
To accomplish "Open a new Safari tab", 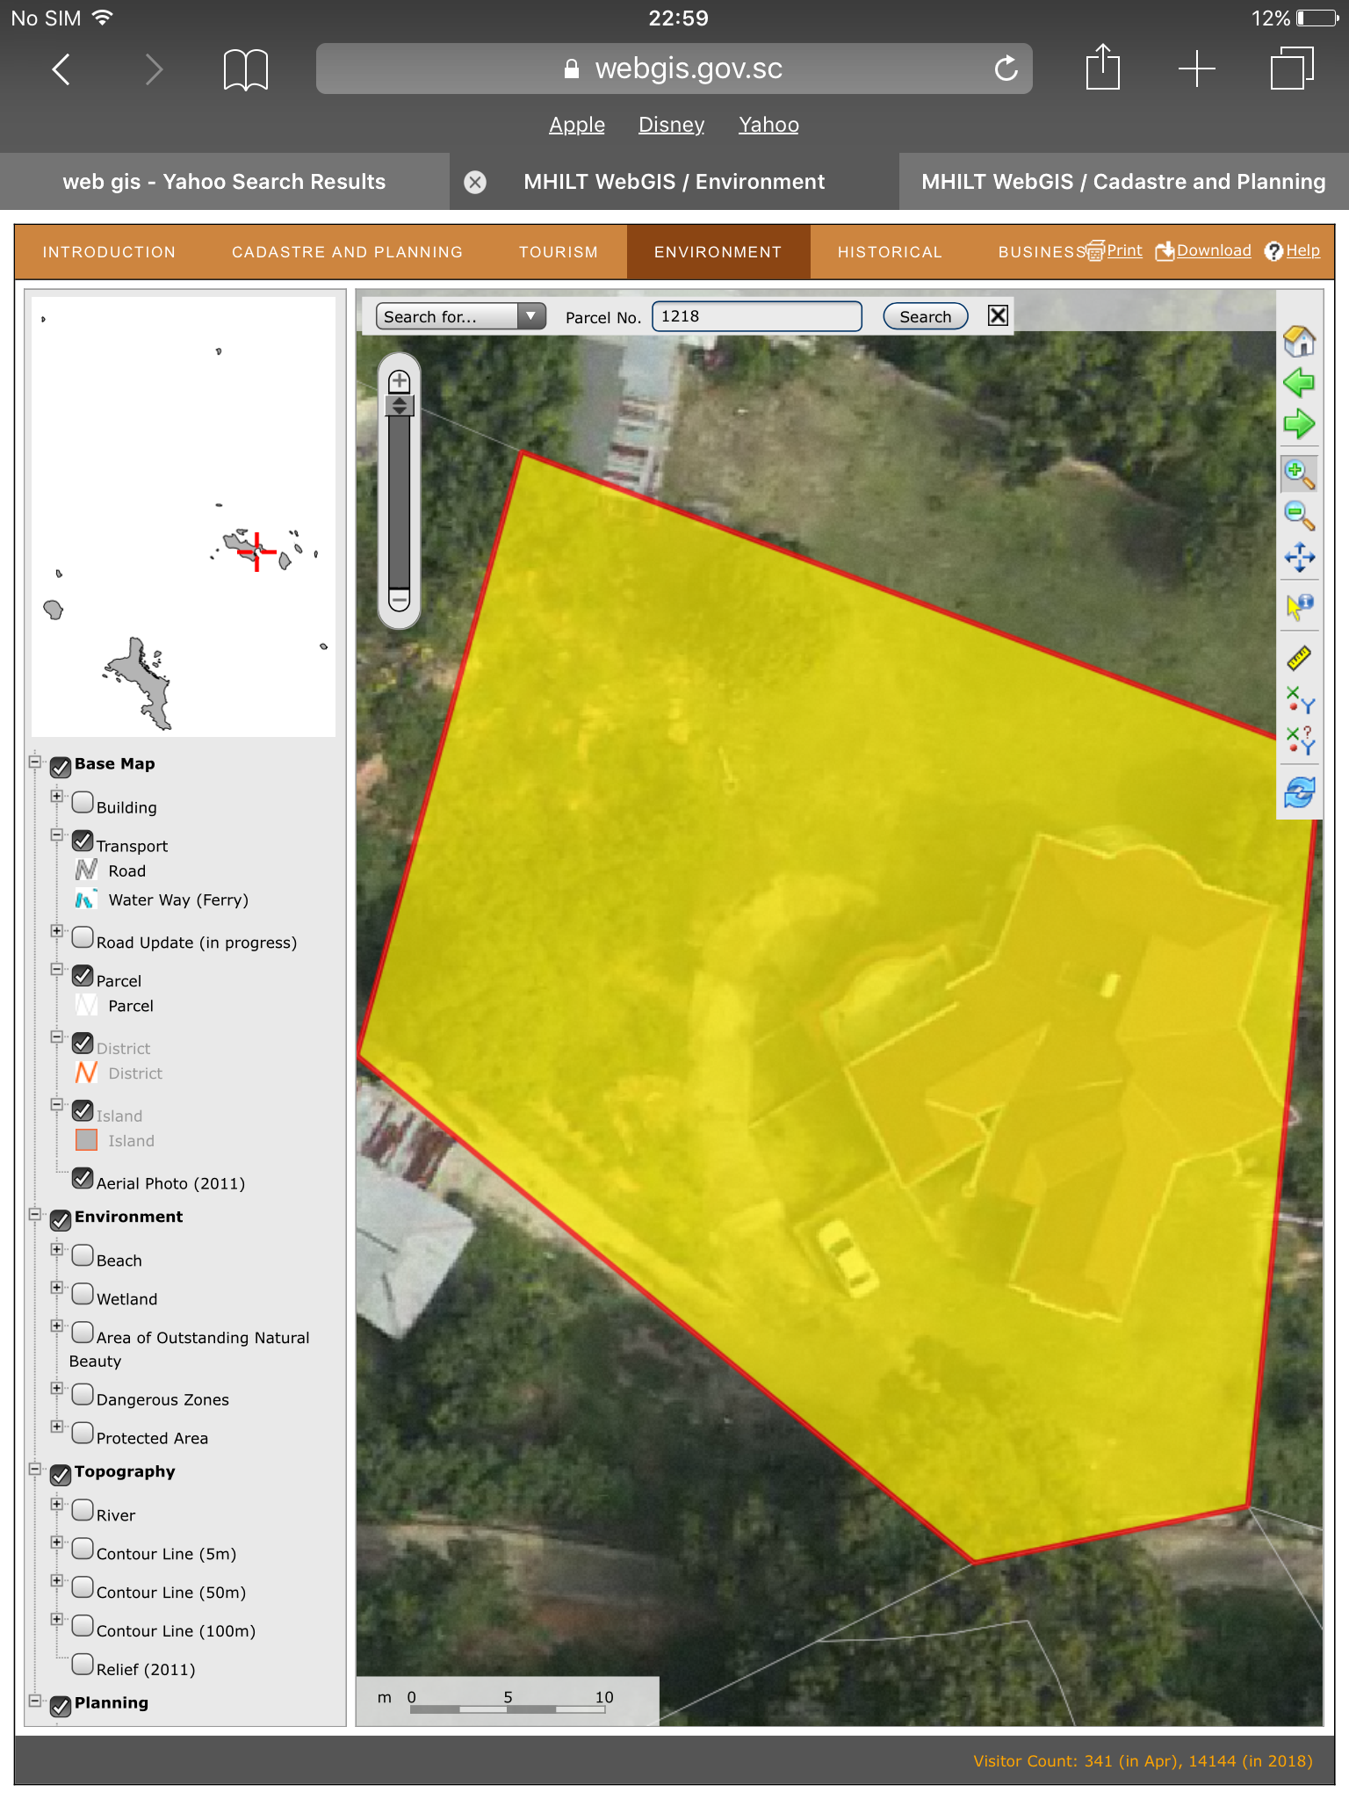I will click(1196, 69).
